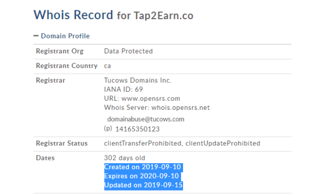Screen dimensions: 319x196
Task: Click the minus icon beside Domain Profile
Action: pyautogui.click(x=36, y=36)
